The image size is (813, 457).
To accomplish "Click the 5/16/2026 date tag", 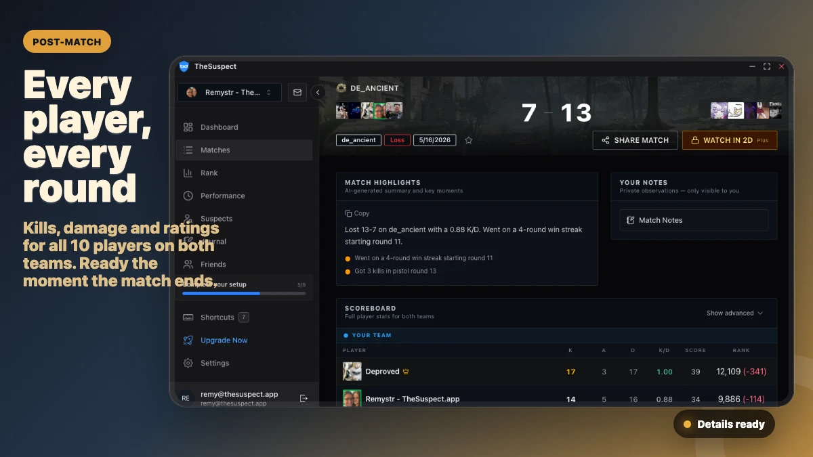I will [435, 140].
